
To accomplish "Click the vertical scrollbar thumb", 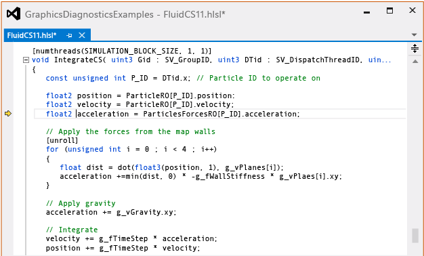I will coord(415,236).
